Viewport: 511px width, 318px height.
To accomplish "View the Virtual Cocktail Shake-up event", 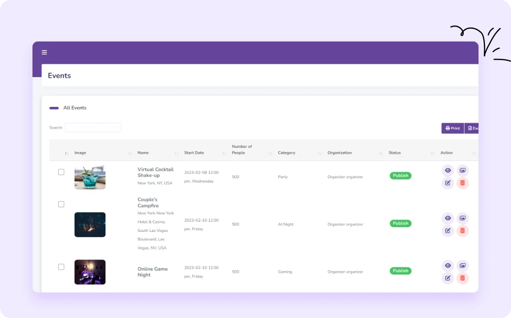I will tap(448, 171).
